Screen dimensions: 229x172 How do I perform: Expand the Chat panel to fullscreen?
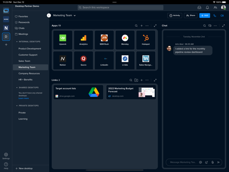[x=224, y=26]
